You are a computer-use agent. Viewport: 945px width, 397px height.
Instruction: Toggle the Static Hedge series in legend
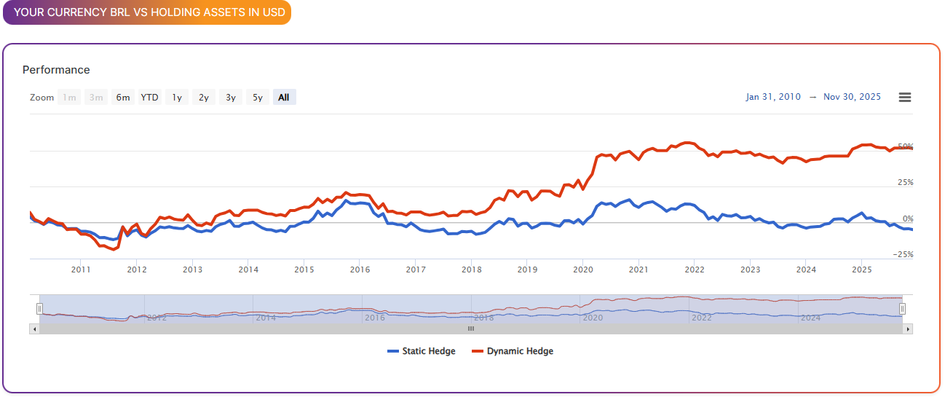click(429, 351)
